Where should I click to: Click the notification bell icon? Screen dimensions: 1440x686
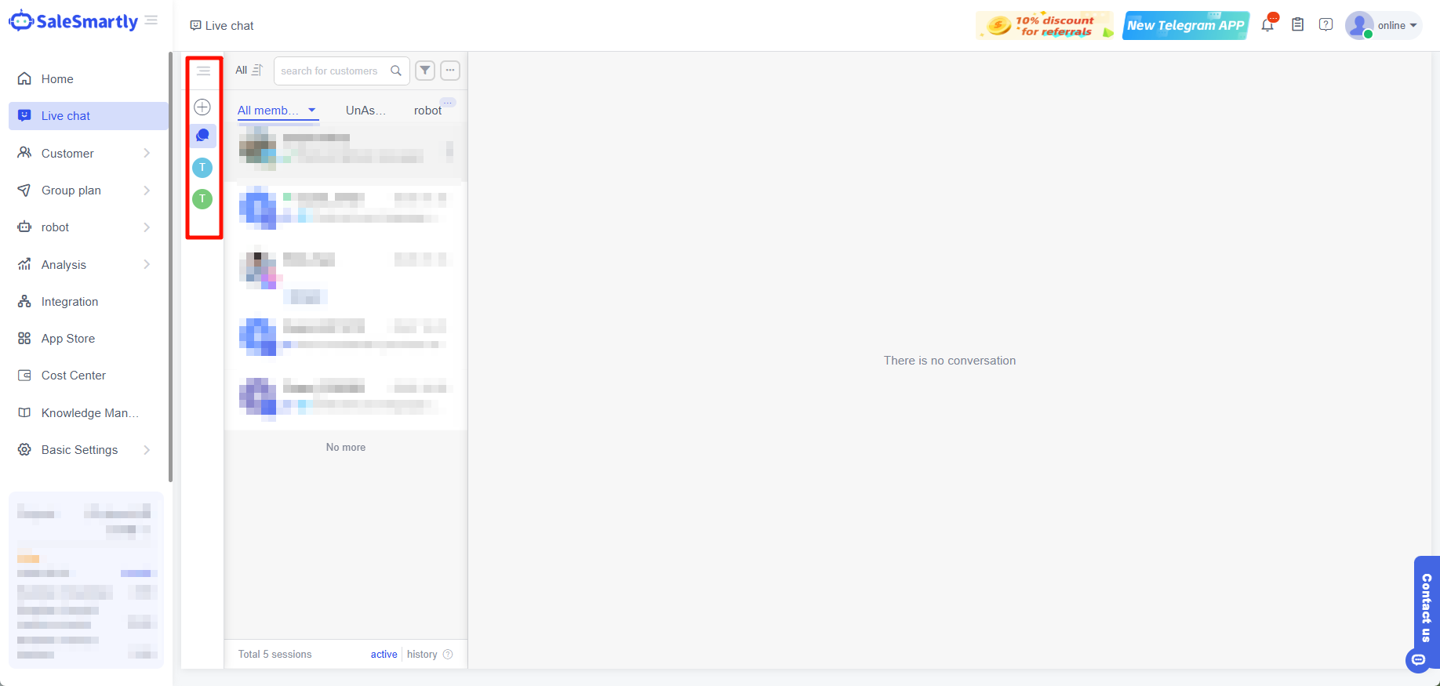pyautogui.click(x=1267, y=25)
